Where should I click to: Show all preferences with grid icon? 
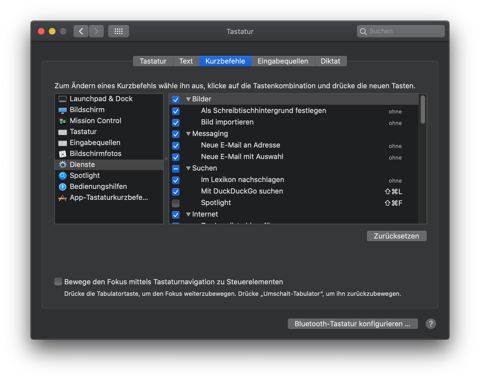tap(118, 31)
